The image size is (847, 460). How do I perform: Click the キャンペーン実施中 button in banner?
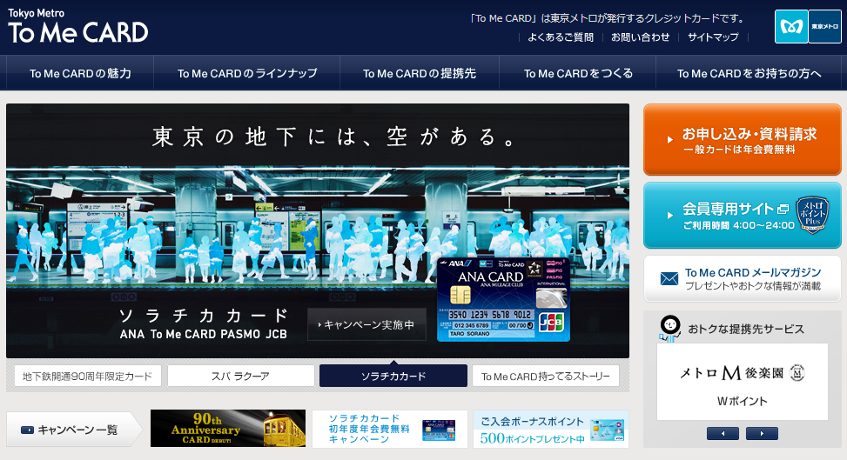pos(366,324)
